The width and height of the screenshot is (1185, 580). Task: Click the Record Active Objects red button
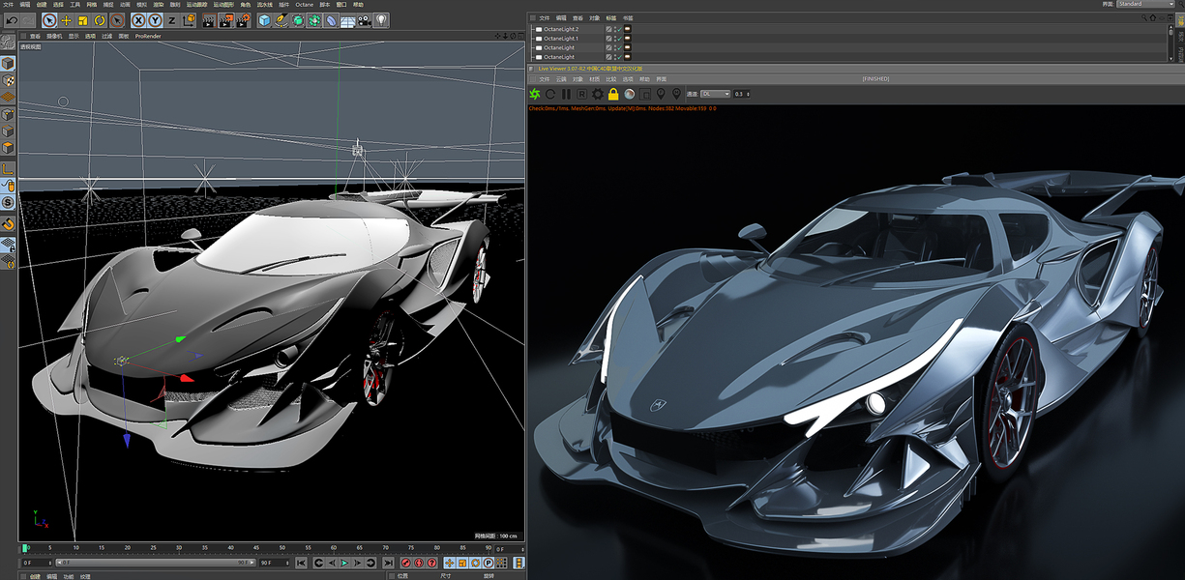[406, 563]
